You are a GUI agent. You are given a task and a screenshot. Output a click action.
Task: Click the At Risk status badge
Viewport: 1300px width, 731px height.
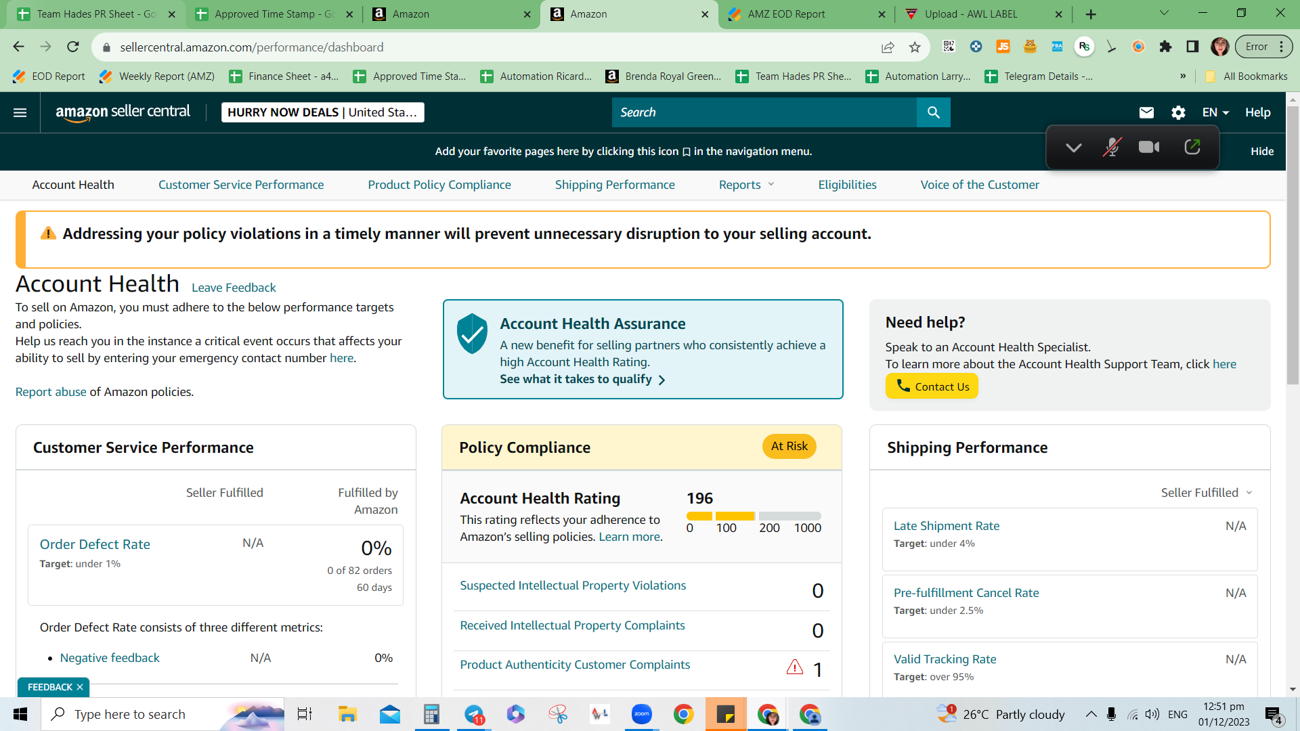pyautogui.click(x=789, y=446)
